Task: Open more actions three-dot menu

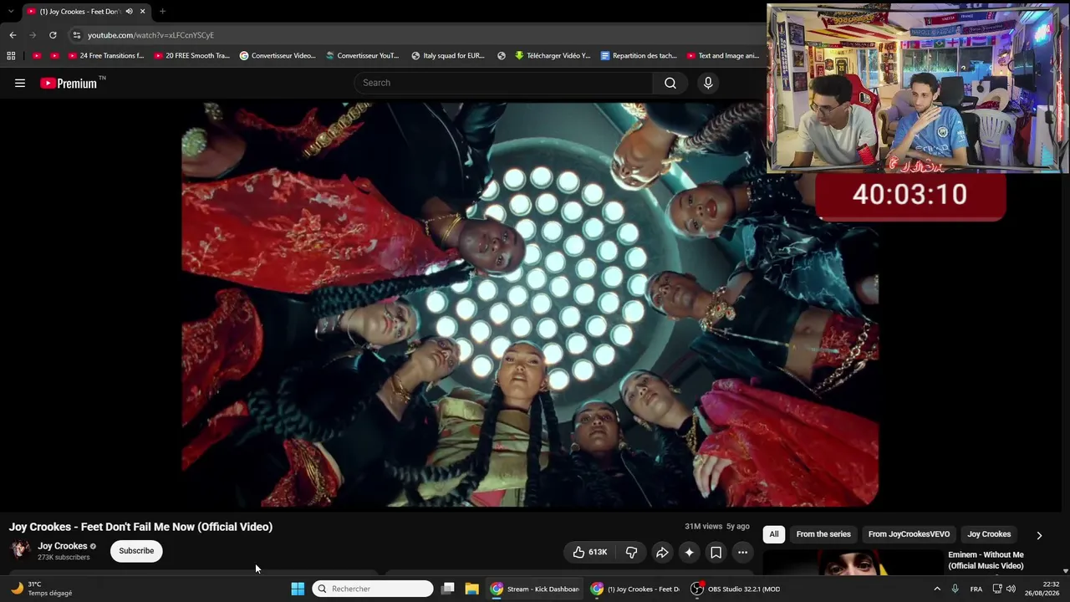Action: tap(742, 552)
